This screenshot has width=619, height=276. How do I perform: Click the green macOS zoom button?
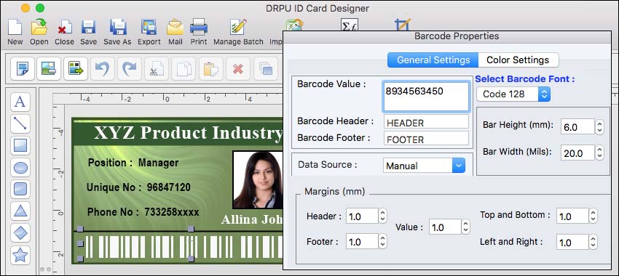pos(40,8)
